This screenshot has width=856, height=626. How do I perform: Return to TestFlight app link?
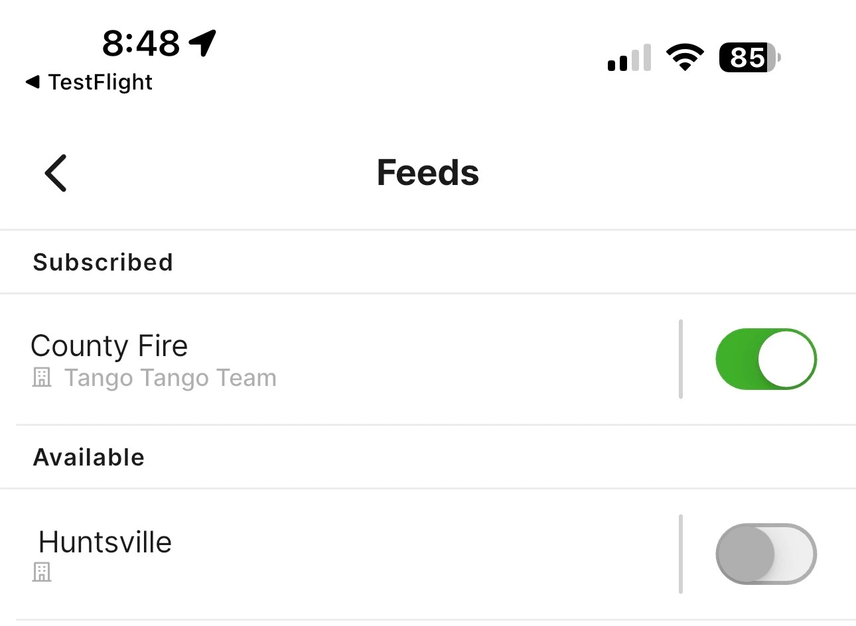pyautogui.click(x=89, y=82)
